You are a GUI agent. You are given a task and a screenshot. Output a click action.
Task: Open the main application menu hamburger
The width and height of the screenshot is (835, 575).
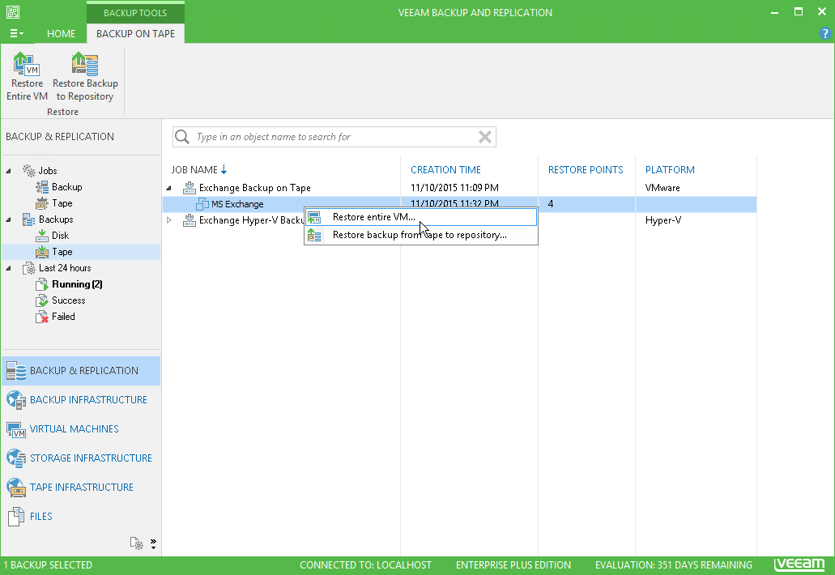point(16,33)
